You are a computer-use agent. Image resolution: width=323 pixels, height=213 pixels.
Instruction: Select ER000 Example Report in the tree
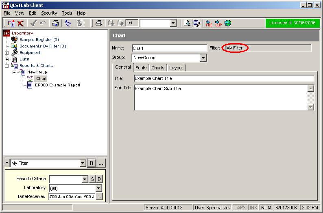[x=57, y=85]
